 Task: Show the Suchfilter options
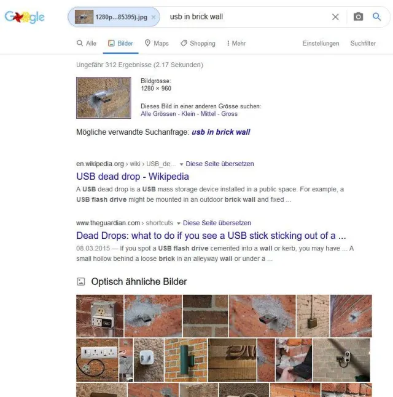pyautogui.click(x=363, y=43)
